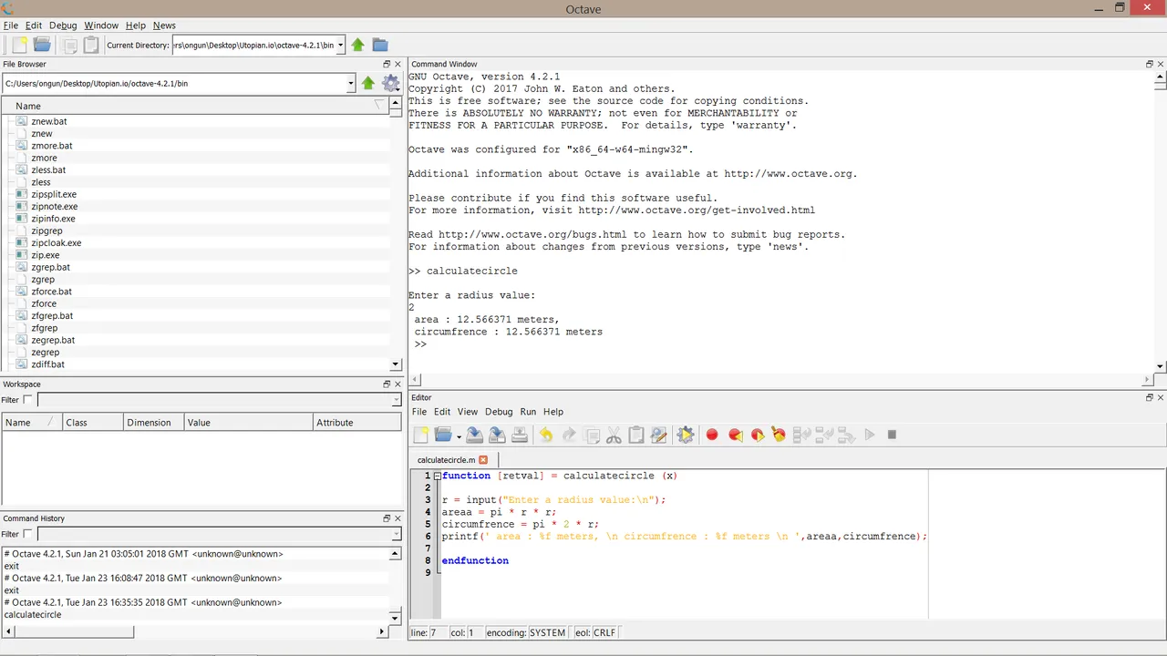Redo the edit in Editor
Image resolution: width=1167 pixels, height=656 pixels.
point(568,435)
